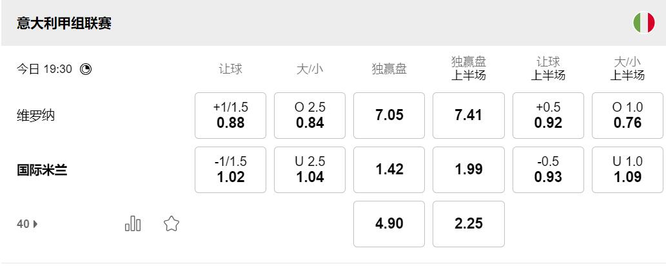Viewport: 666px width, 266px height.
Task: Open the 意大利甲组联赛 league header
Action: tap(64, 23)
